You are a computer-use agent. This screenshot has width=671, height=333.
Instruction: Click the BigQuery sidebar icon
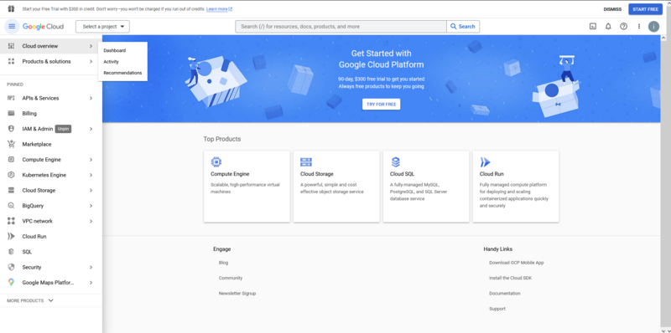click(x=11, y=206)
